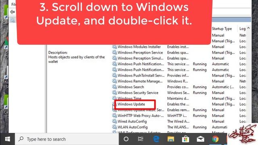Select the Windows PushToInstall Service gear icon

(x=114, y=75)
